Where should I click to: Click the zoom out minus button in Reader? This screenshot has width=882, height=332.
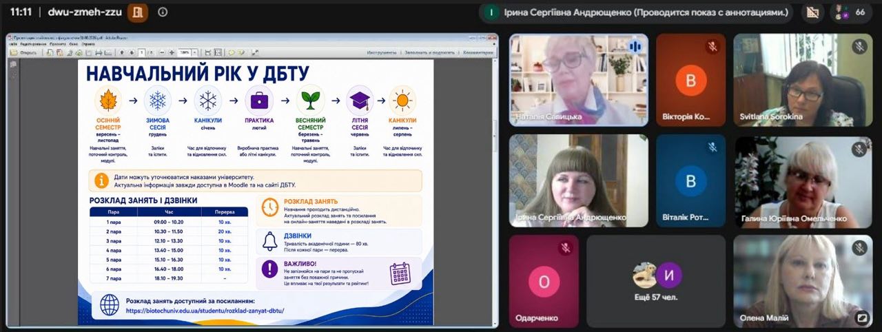pos(162,52)
